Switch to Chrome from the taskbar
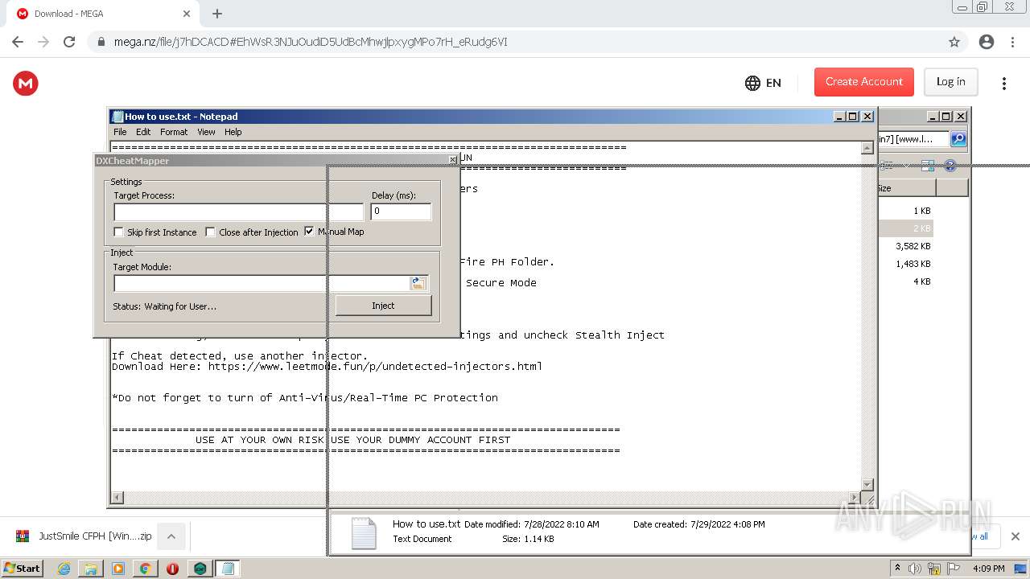 click(x=145, y=569)
